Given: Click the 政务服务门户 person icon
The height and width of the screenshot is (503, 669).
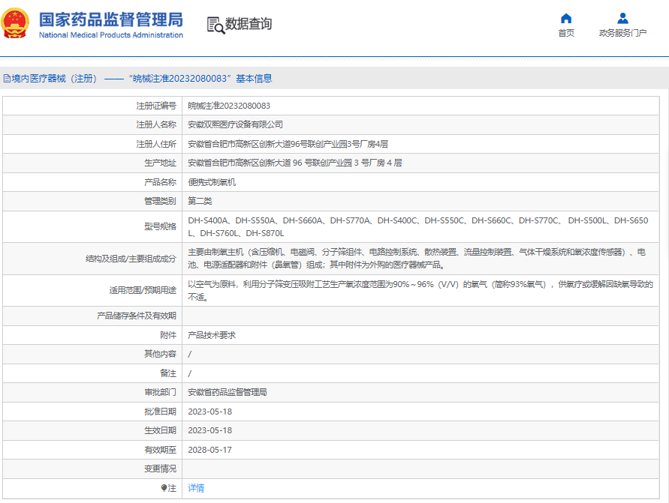Looking at the screenshot, I should point(622,18).
